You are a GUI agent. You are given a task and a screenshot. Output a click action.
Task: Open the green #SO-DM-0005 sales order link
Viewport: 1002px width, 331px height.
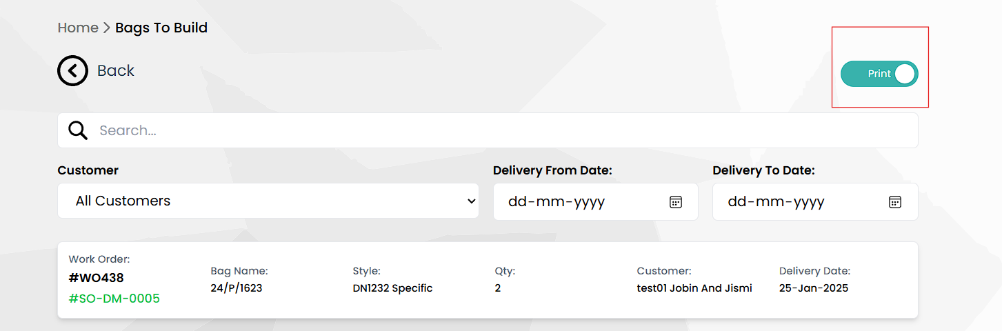click(114, 299)
